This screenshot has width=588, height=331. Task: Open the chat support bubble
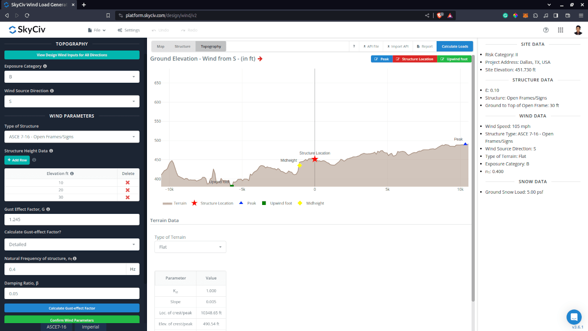click(573, 316)
